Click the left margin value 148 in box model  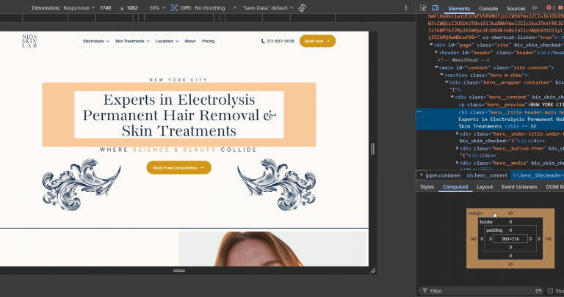coord(473,239)
